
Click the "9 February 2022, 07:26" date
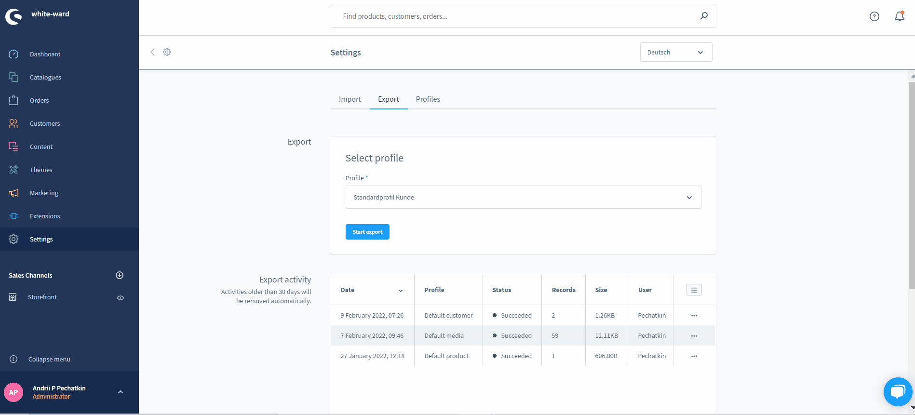pos(372,315)
